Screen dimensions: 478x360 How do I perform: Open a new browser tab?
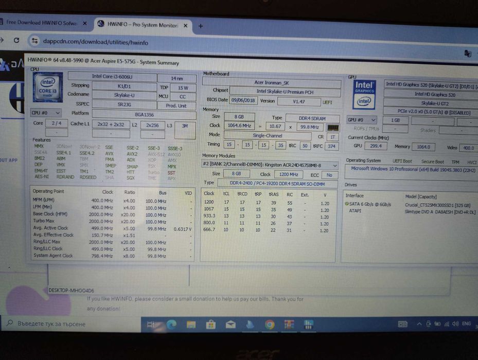(x=201, y=26)
